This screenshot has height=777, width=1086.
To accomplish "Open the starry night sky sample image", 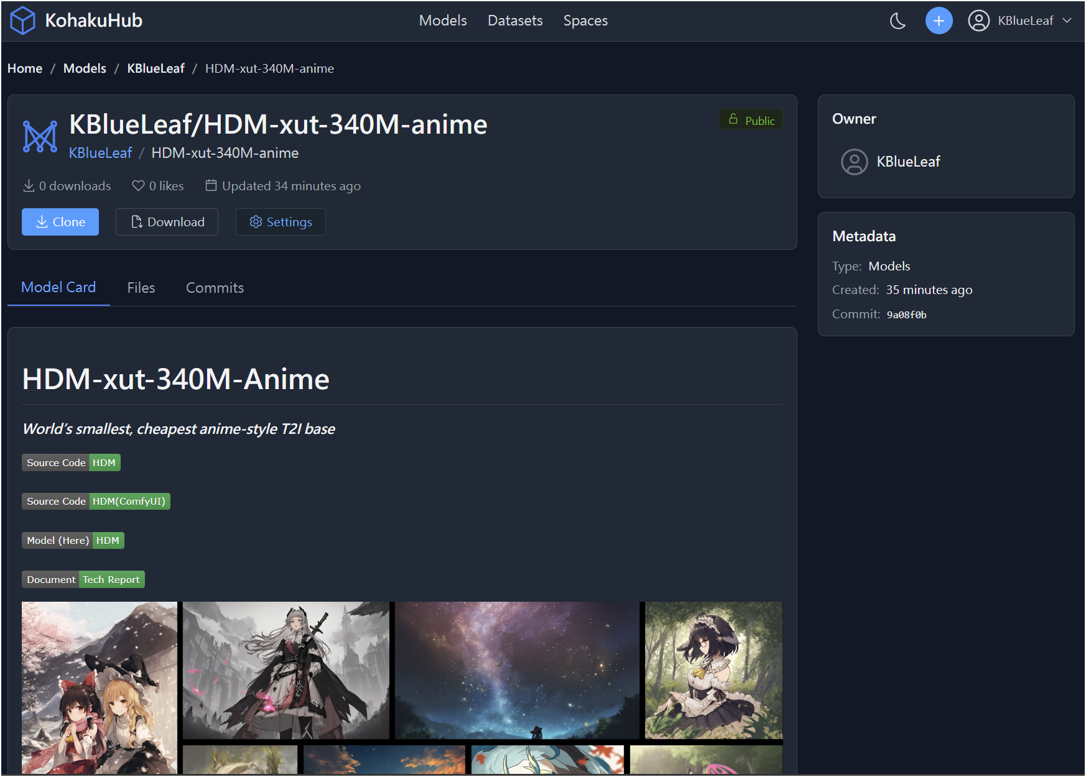I will 517,670.
